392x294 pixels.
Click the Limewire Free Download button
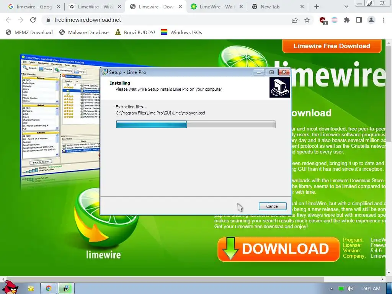point(332,46)
